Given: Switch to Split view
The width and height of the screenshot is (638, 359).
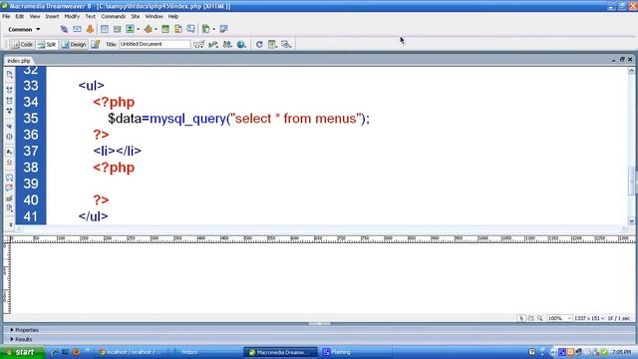Looking at the screenshot, I should [47, 44].
